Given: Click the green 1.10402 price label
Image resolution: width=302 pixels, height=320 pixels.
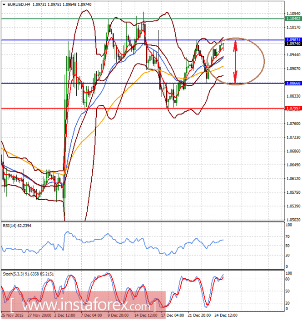Looking at the screenshot, I should pyautogui.click(x=293, y=19).
